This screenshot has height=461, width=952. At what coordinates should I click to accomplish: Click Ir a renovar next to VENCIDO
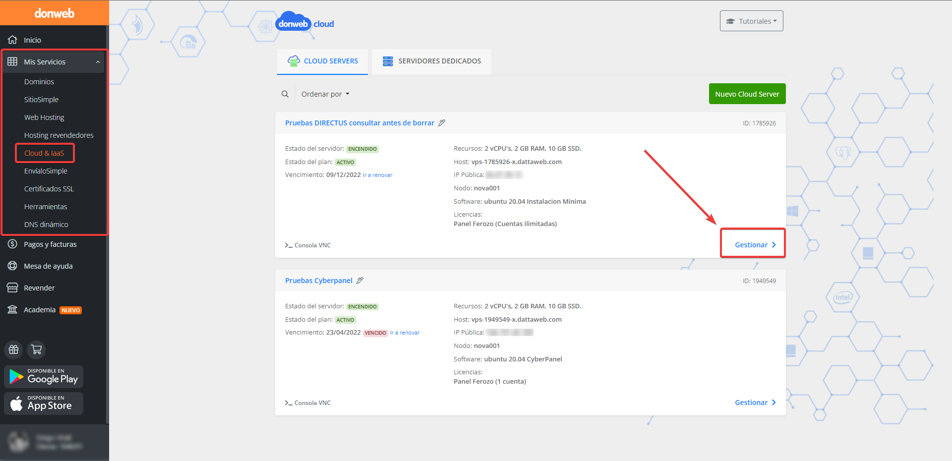tap(405, 333)
